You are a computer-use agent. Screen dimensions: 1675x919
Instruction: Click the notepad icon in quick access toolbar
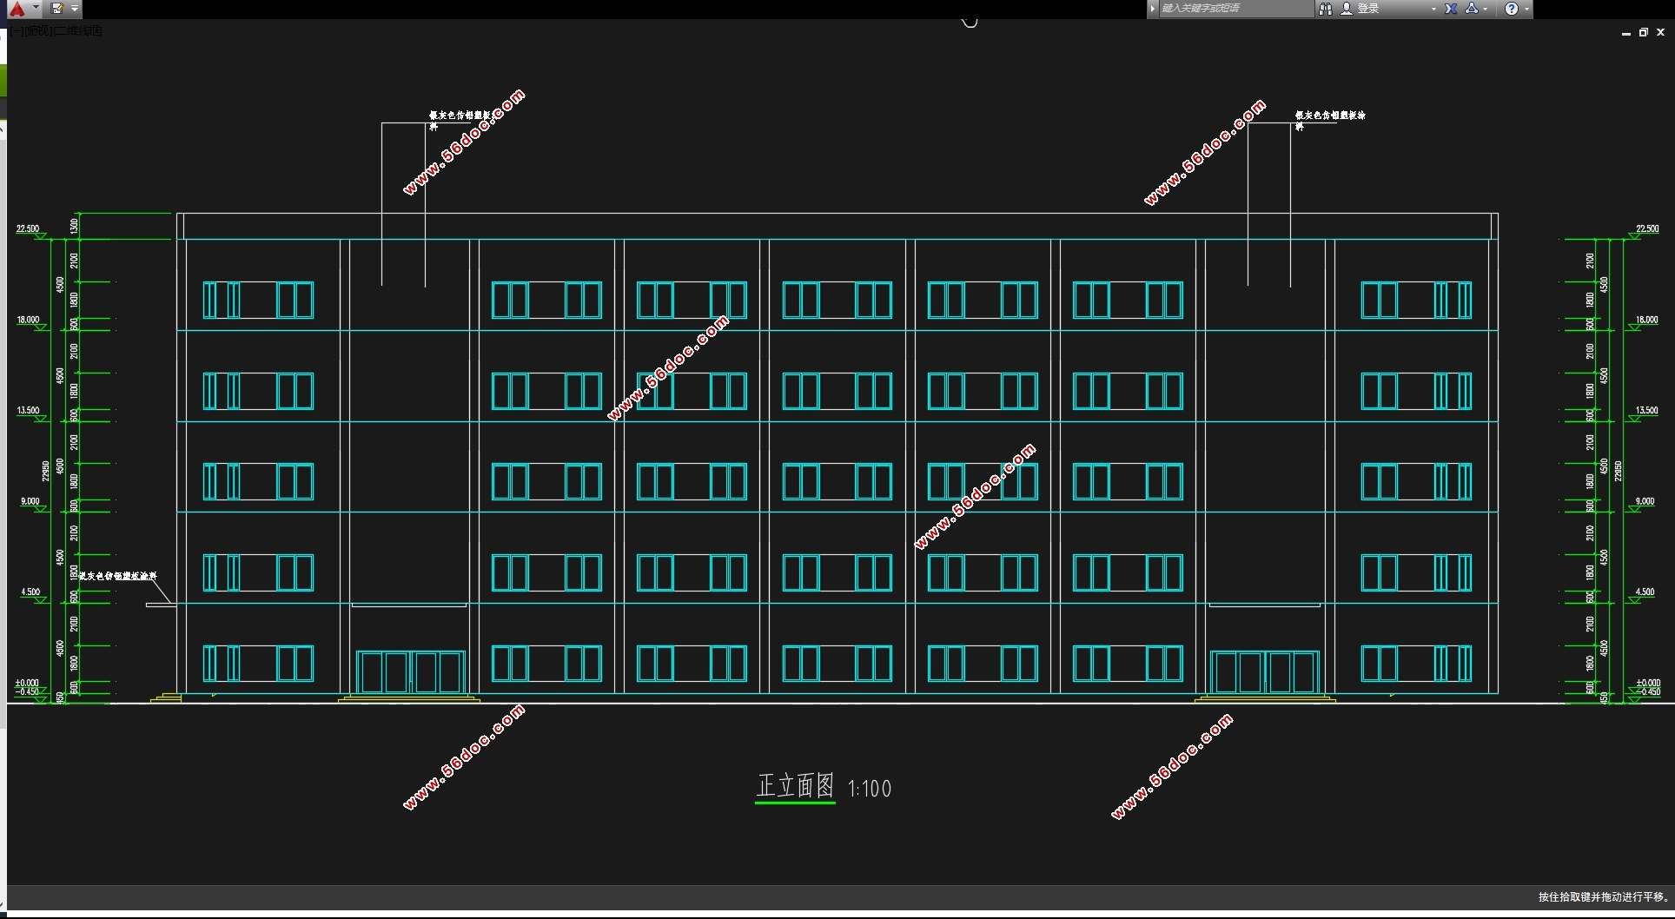tap(57, 9)
